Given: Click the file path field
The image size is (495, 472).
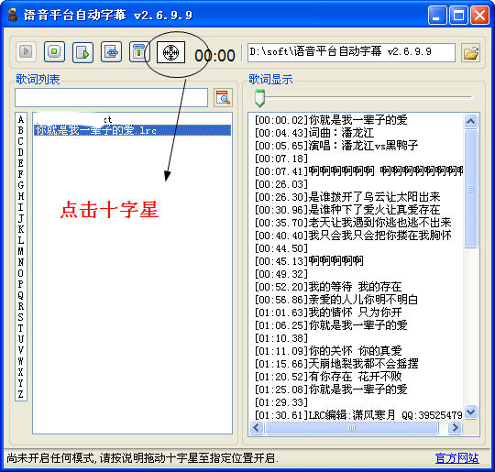Looking at the screenshot, I should click(351, 52).
